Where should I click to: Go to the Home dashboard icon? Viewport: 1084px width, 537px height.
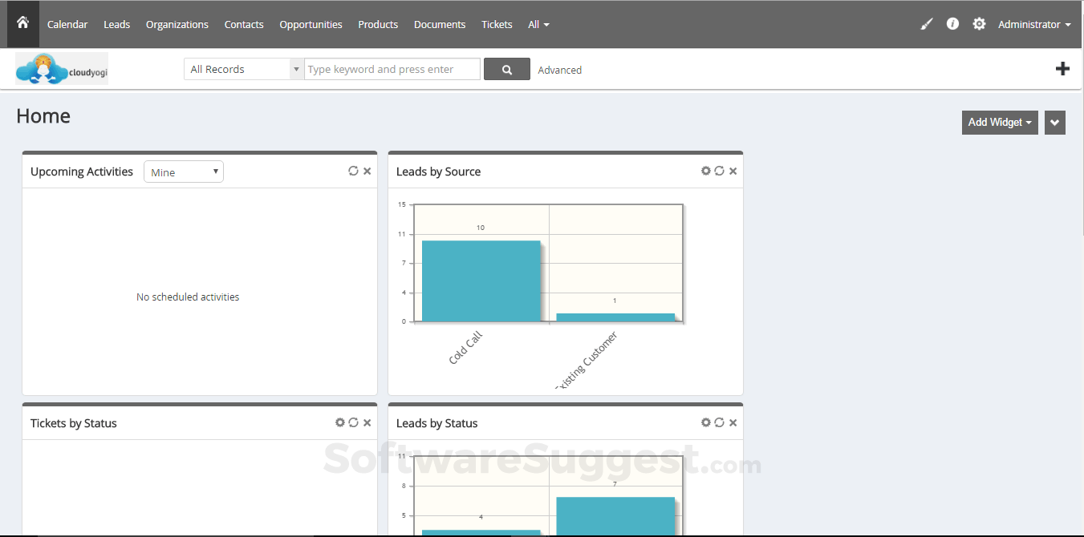pos(22,23)
